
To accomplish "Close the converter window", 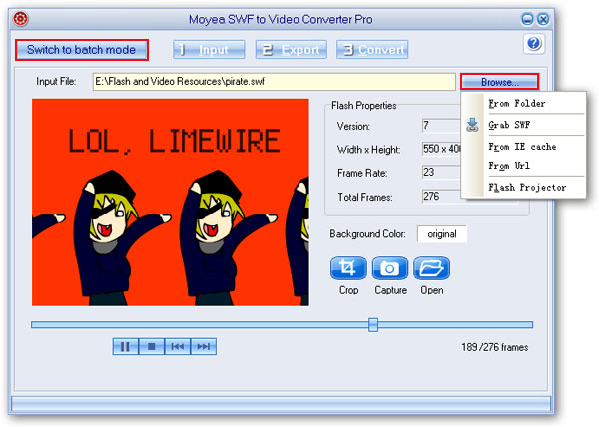I will pos(543,19).
